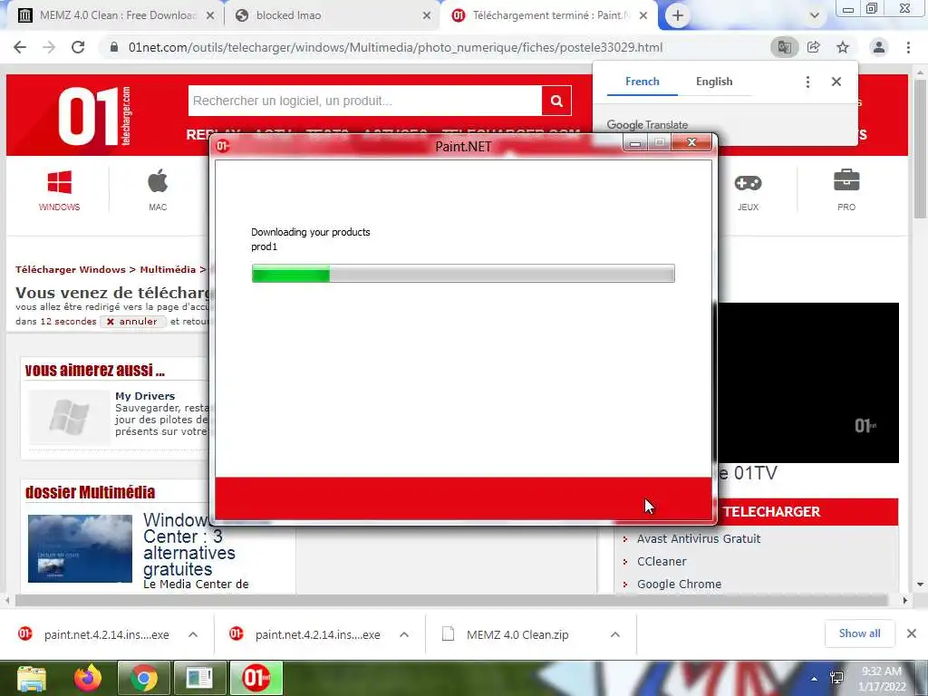Click the red search magnifier button
Screen dimensions: 928x696
[556, 101]
